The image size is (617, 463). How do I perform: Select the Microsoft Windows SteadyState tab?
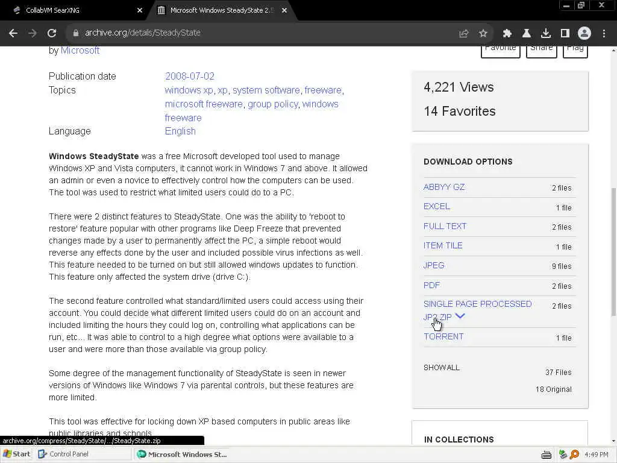coord(222,10)
